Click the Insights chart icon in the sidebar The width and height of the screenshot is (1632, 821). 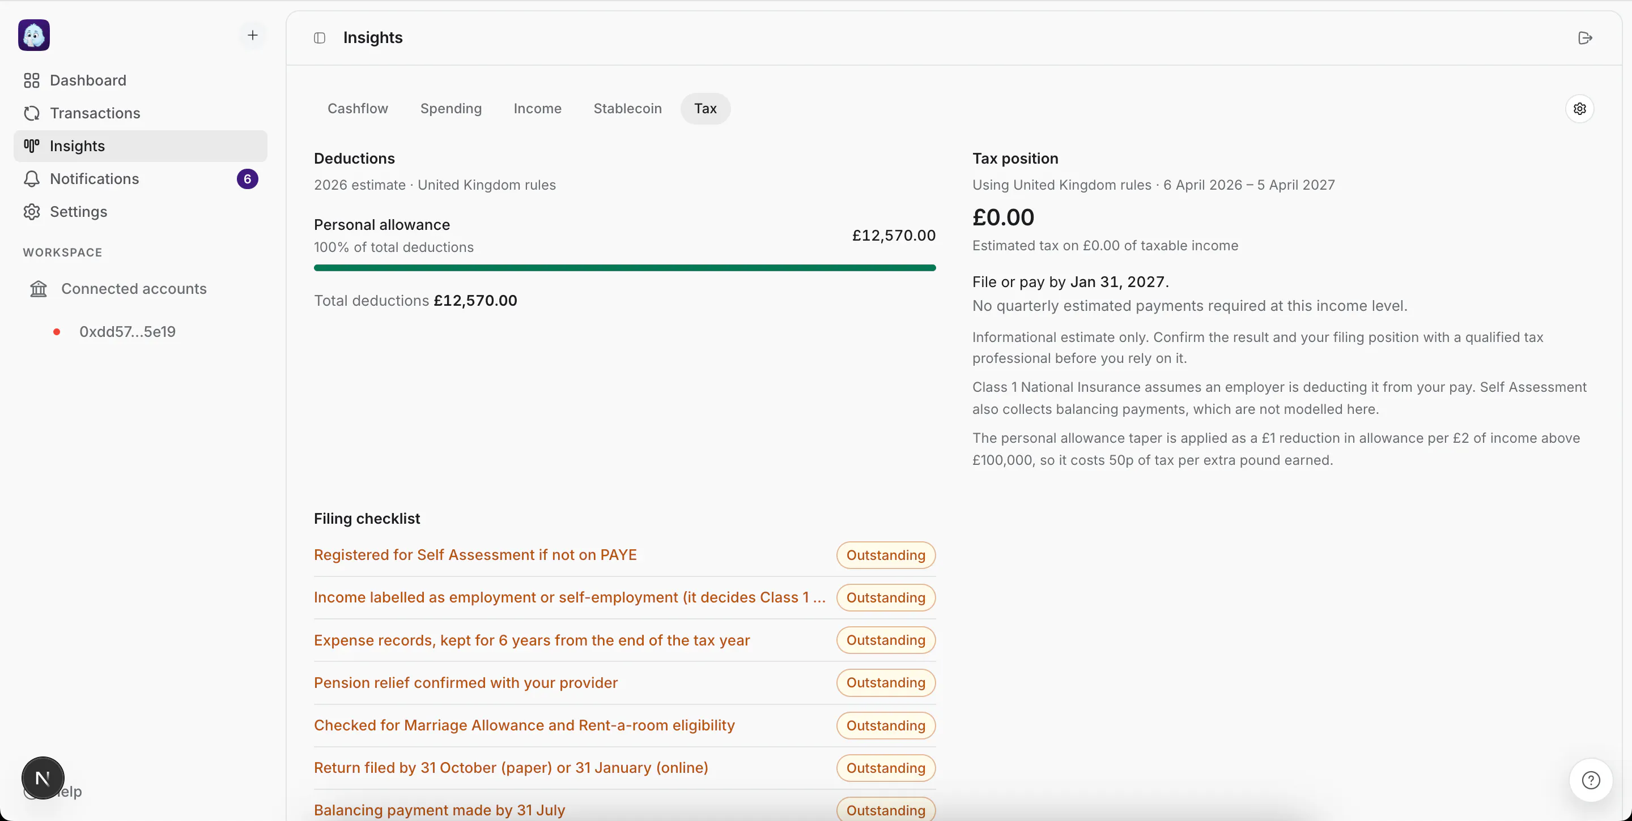pyautogui.click(x=32, y=146)
